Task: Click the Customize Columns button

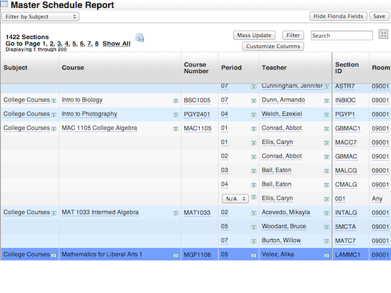Action: 273,46
